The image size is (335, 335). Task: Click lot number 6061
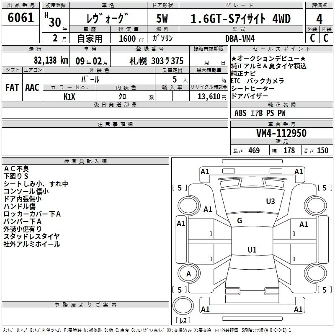pyautogui.click(x=21, y=18)
